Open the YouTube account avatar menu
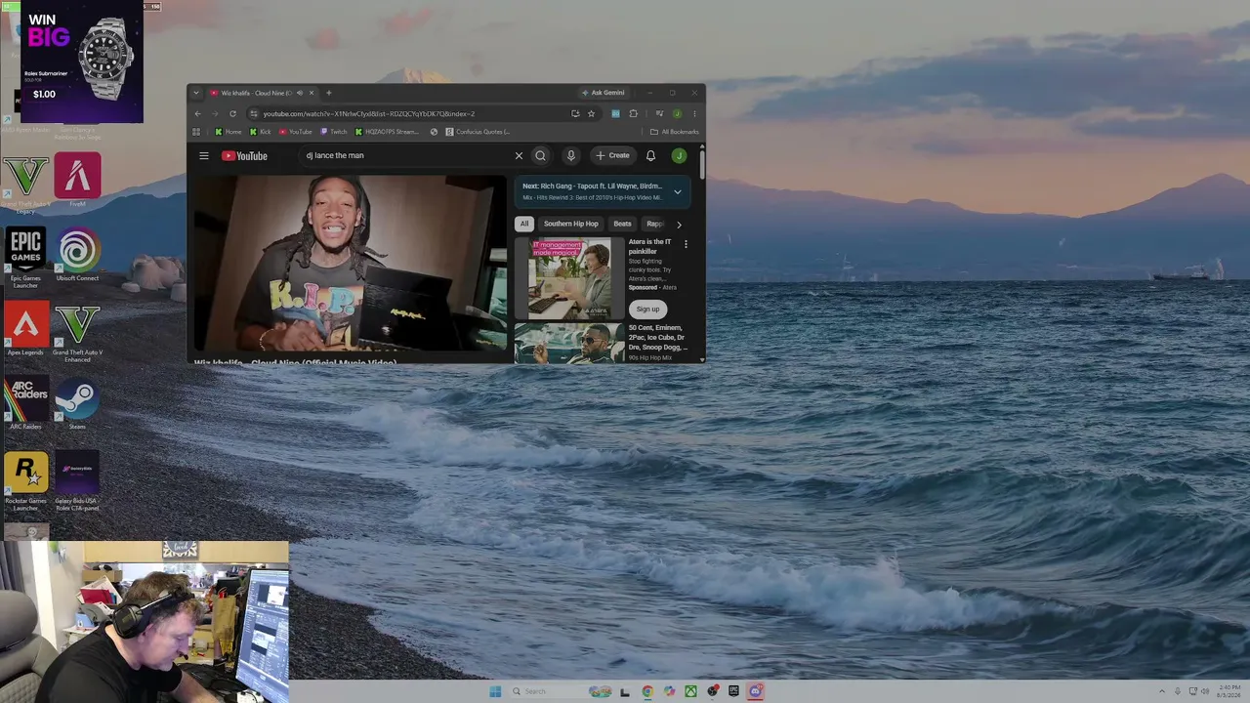 point(679,155)
